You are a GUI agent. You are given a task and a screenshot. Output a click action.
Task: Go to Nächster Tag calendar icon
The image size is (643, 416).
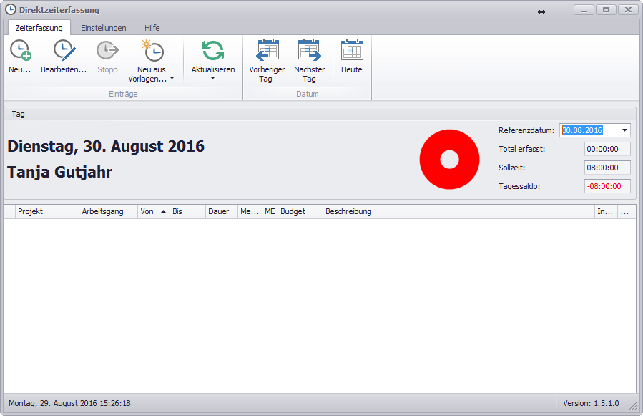[x=309, y=50]
